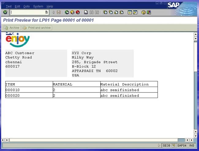Click horizontal scrollbar right-side left arrow

tap(187, 140)
